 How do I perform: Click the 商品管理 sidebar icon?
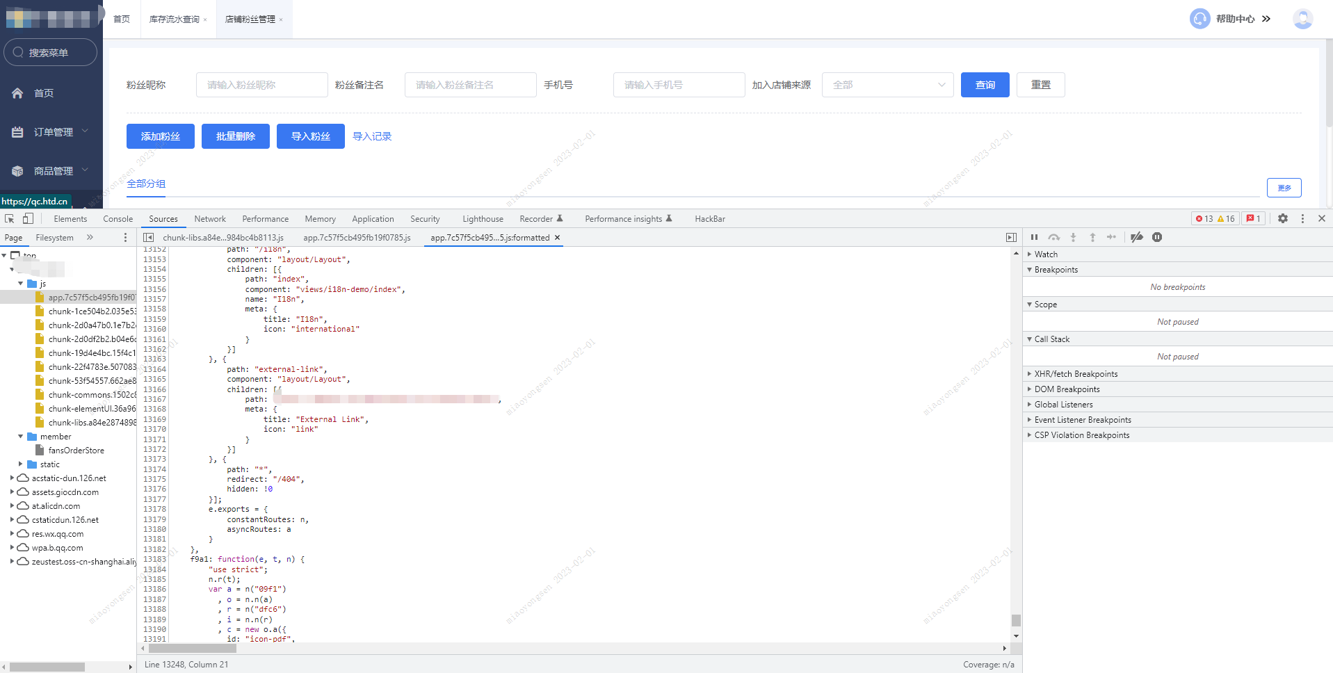coord(17,171)
